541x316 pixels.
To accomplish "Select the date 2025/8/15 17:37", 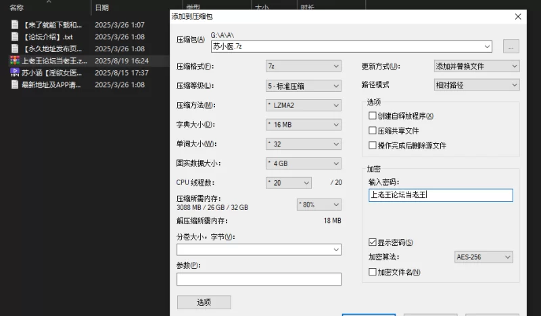I will 122,73.
